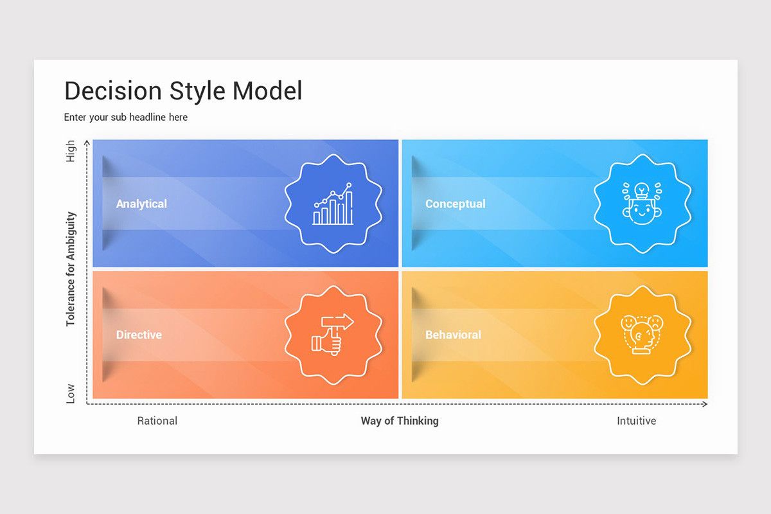Image resolution: width=771 pixels, height=514 pixels.
Task: Click the hand-holding-arrow icon in Directive quadrant
Action: (333, 335)
